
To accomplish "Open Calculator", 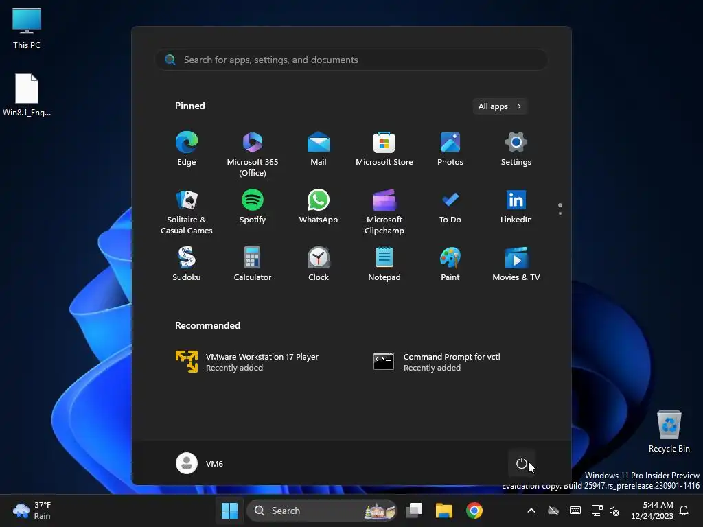I will coord(253,264).
